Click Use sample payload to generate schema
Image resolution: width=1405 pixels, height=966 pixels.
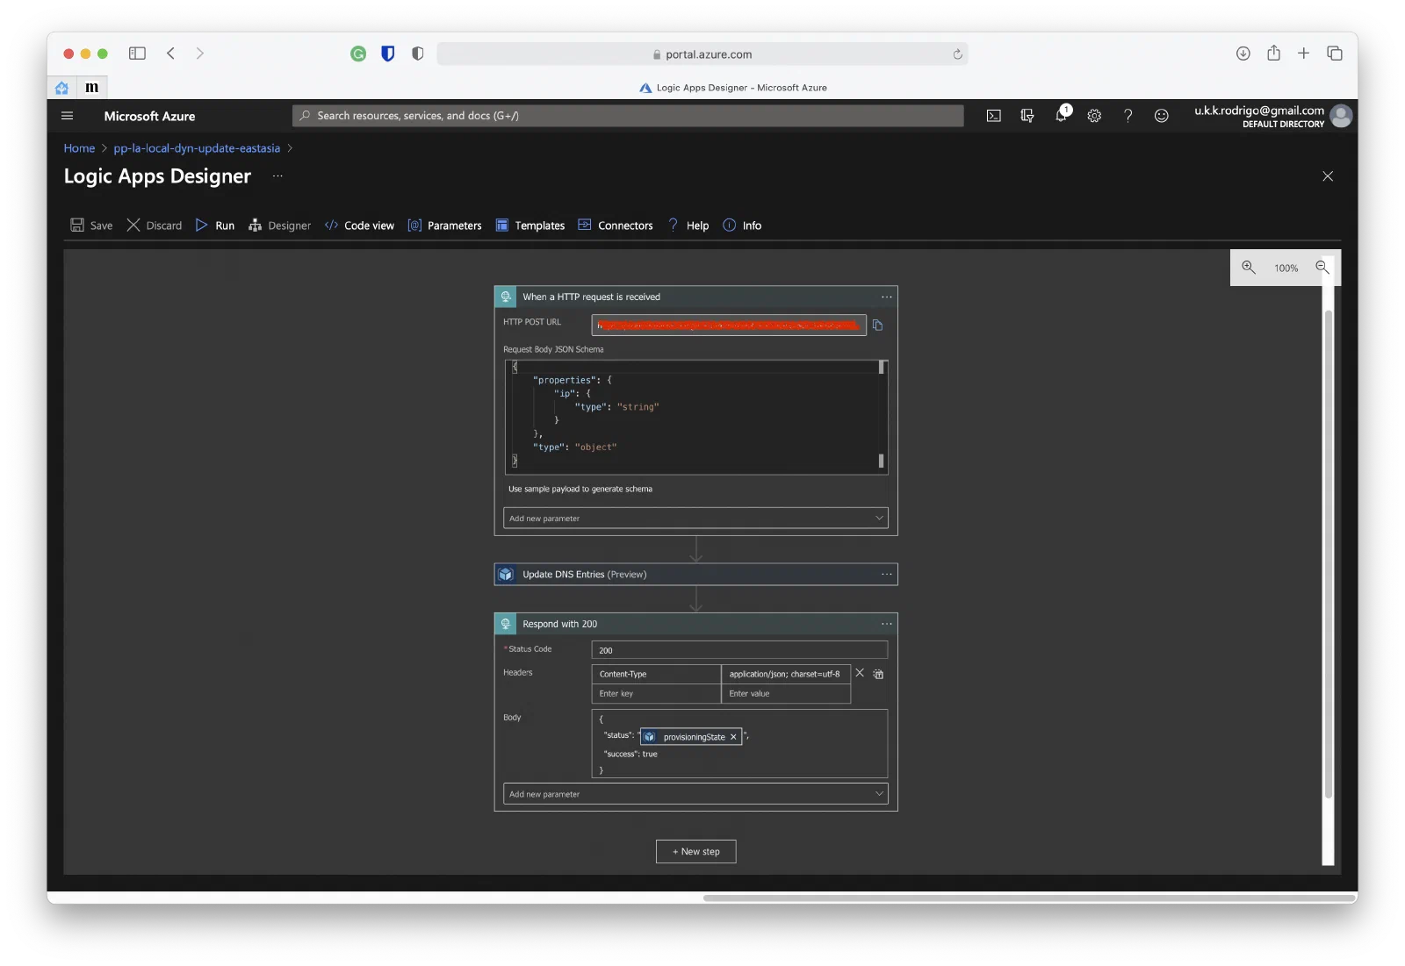(580, 489)
